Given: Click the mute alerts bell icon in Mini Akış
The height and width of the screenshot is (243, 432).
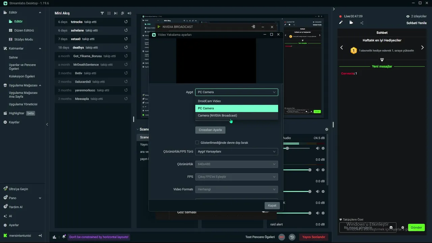Looking at the screenshot, I should point(123,13).
